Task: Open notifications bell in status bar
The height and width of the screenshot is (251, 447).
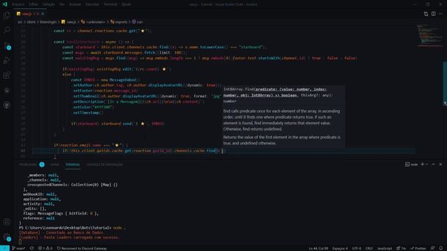Action: pos(441,248)
